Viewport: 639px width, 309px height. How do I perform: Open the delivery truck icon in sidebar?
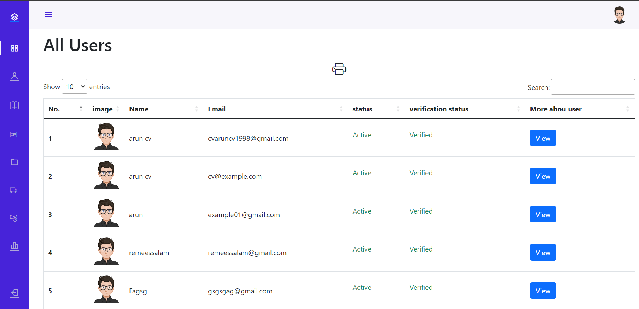pyautogui.click(x=14, y=190)
